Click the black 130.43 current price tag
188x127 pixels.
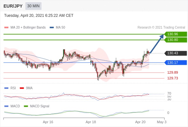[x=176, y=53]
